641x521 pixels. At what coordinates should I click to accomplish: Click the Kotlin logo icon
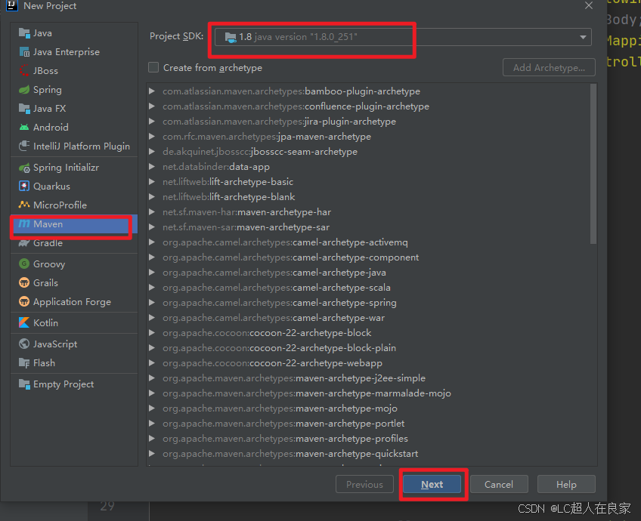pyautogui.click(x=24, y=322)
